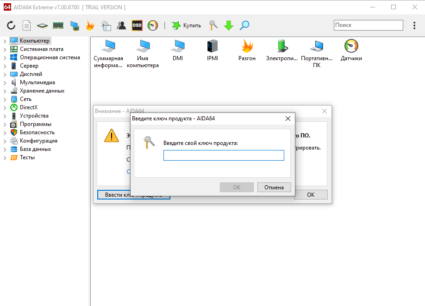Open the sensor gauge toolbar icon
Image resolution: width=425 pixels, height=306 pixels.
pos(153,25)
